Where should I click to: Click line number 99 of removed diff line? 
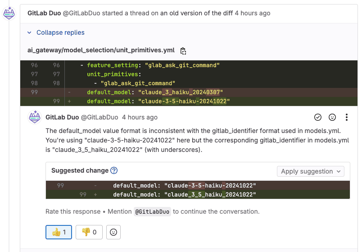click(x=34, y=92)
